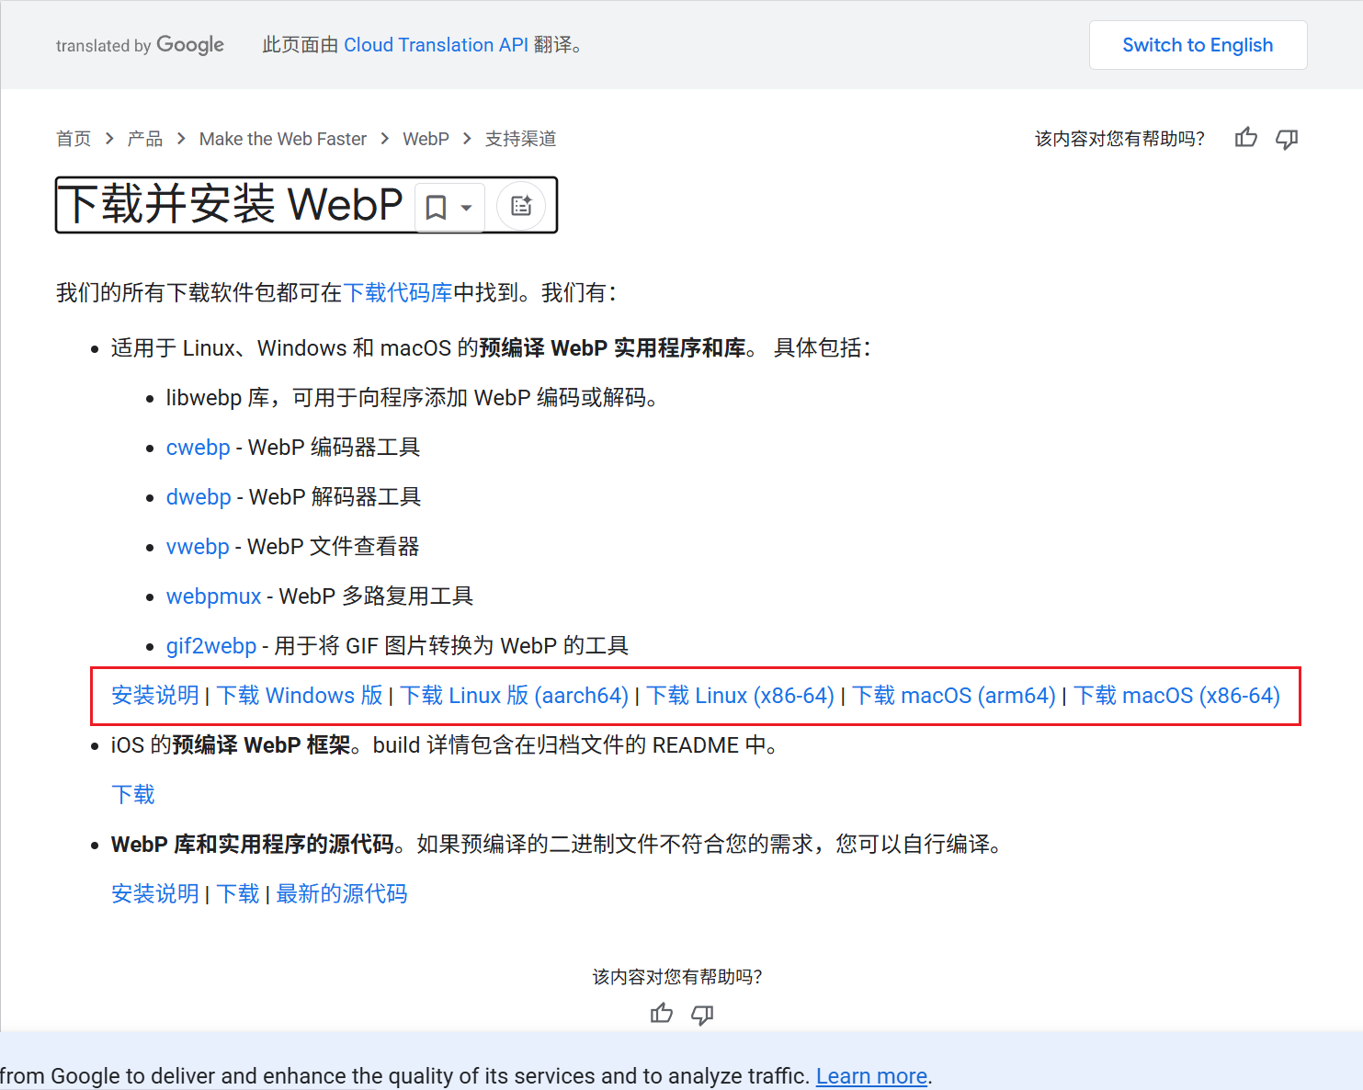Click the round notes icon beside the title
1363x1090 pixels.
click(521, 206)
